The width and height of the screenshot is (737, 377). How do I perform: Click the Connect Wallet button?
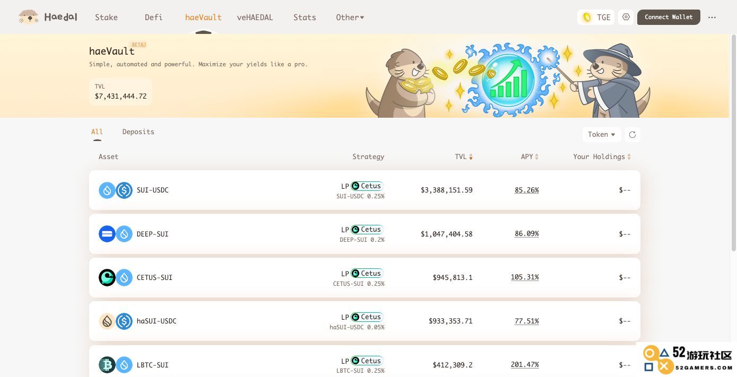(669, 17)
